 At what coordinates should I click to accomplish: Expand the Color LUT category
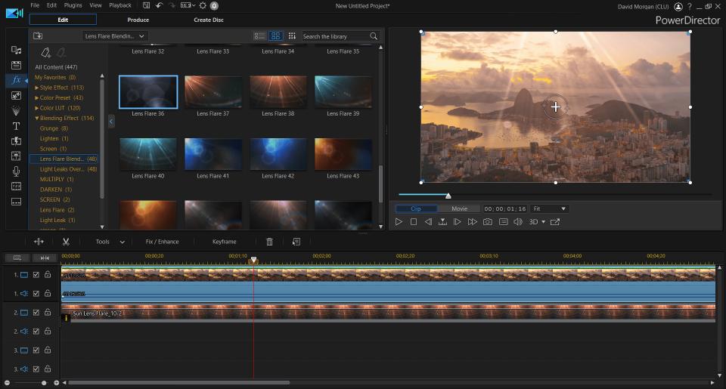pos(36,108)
